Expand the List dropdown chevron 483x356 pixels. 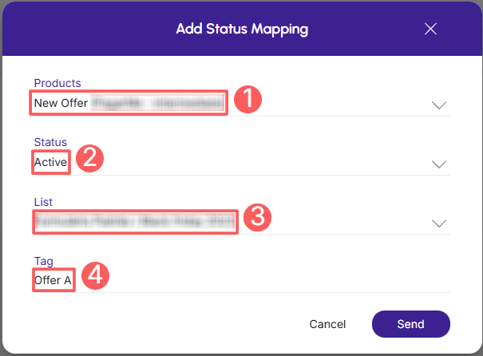[439, 223]
